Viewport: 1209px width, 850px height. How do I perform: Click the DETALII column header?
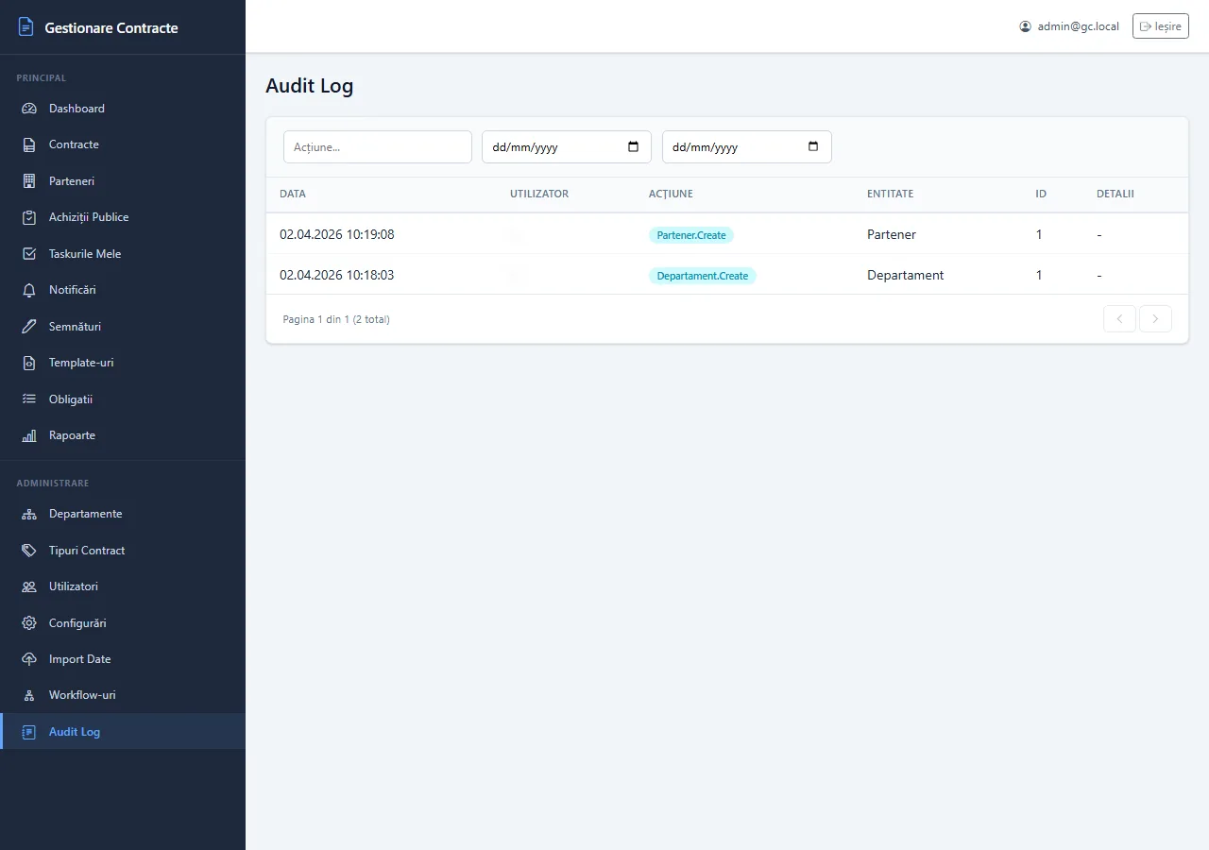pyautogui.click(x=1115, y=194)
